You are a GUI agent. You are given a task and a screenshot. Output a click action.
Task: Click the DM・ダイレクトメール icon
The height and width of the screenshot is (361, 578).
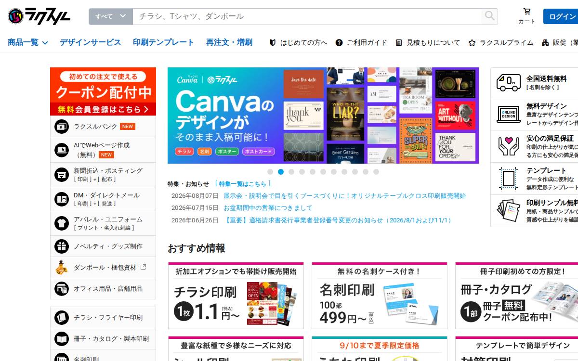click(x=62, y=199)
